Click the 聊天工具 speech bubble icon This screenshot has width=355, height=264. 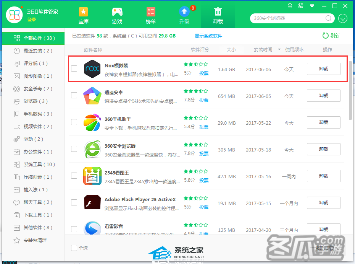coord(17,202)
